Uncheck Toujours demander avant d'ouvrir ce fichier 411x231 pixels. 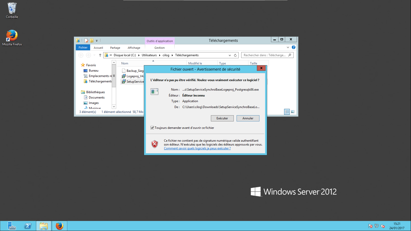pyautogui.click(x=152, y=128)
